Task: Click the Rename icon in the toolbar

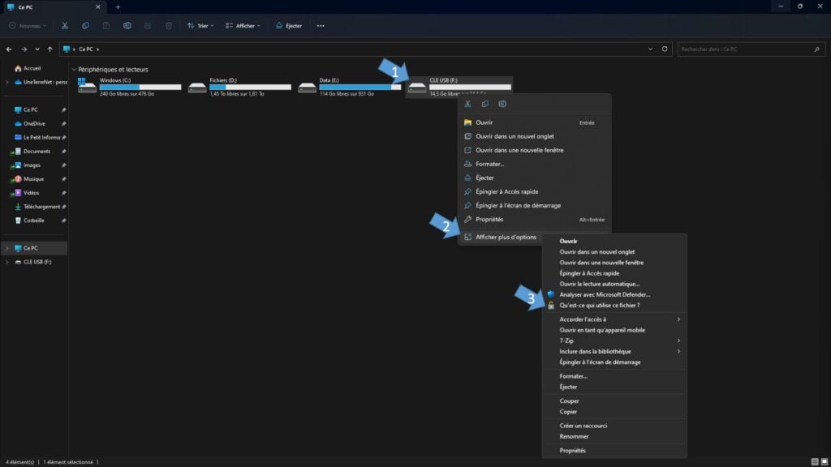Action: pyautogui.click(x=127, y=25)
